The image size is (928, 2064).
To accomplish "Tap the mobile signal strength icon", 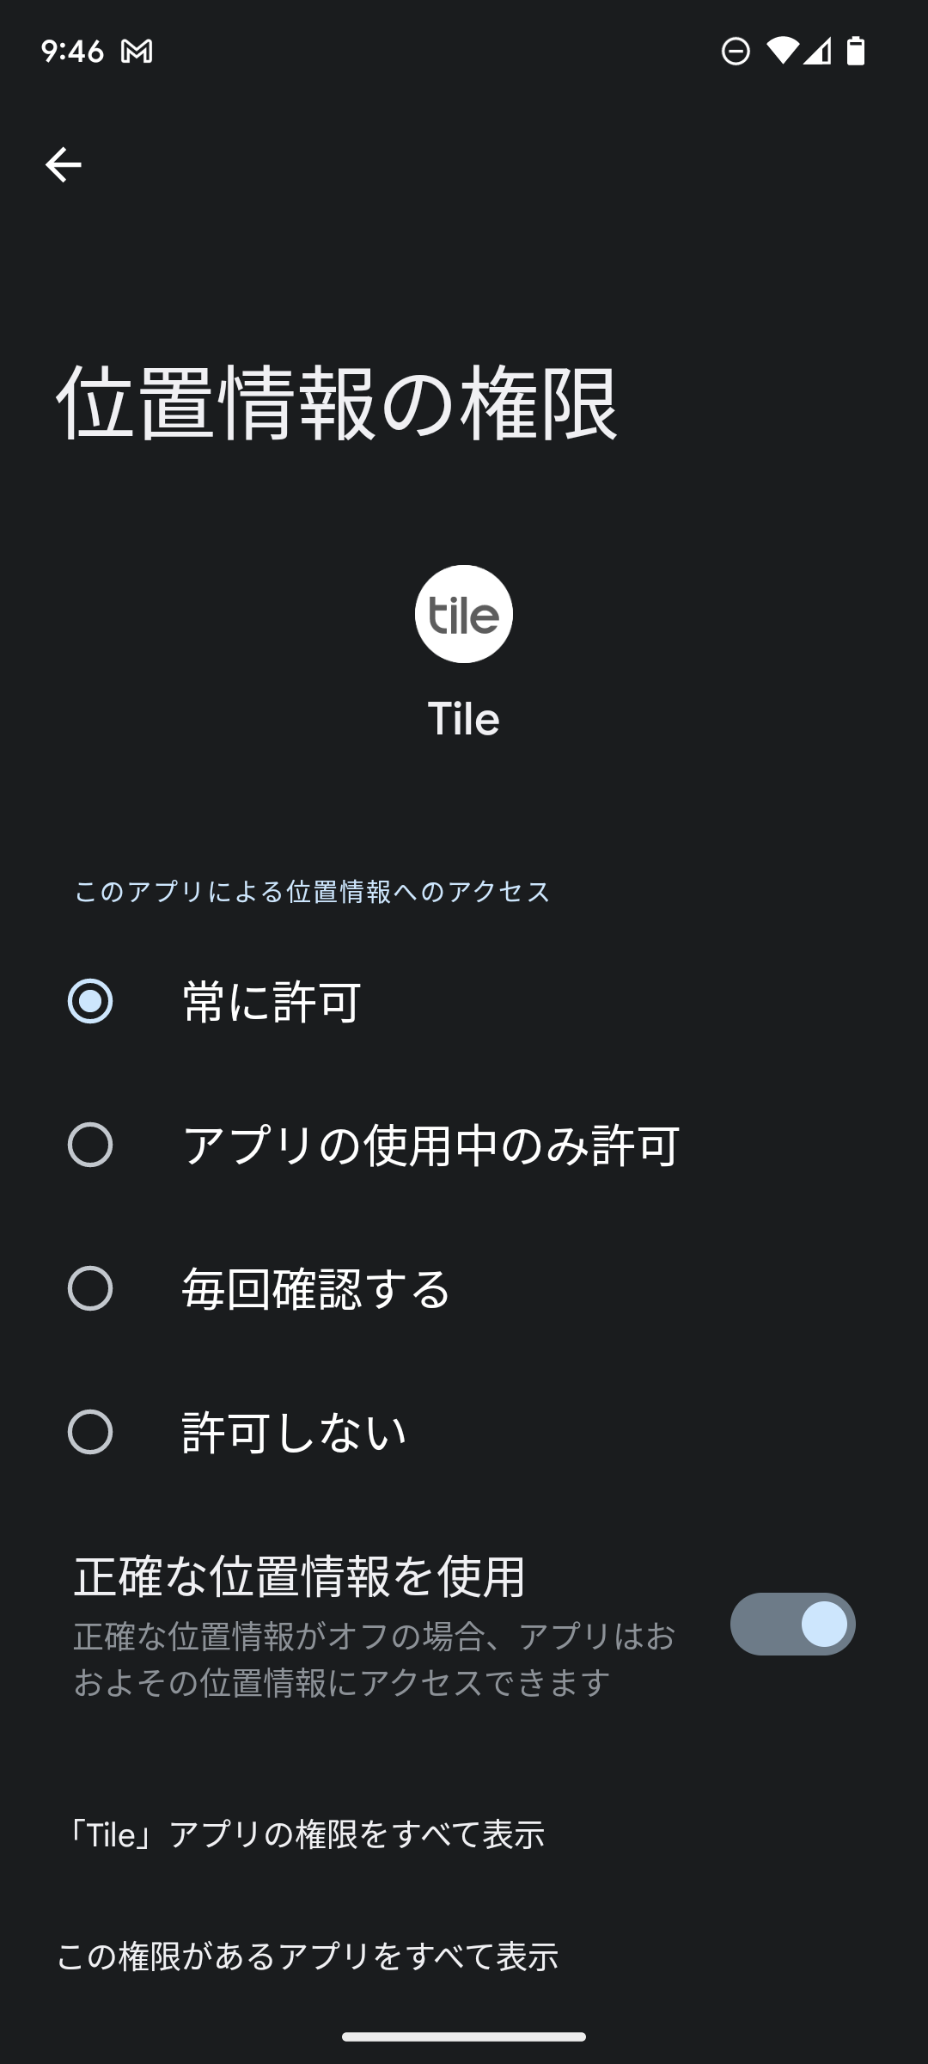I will click(818, 52).
